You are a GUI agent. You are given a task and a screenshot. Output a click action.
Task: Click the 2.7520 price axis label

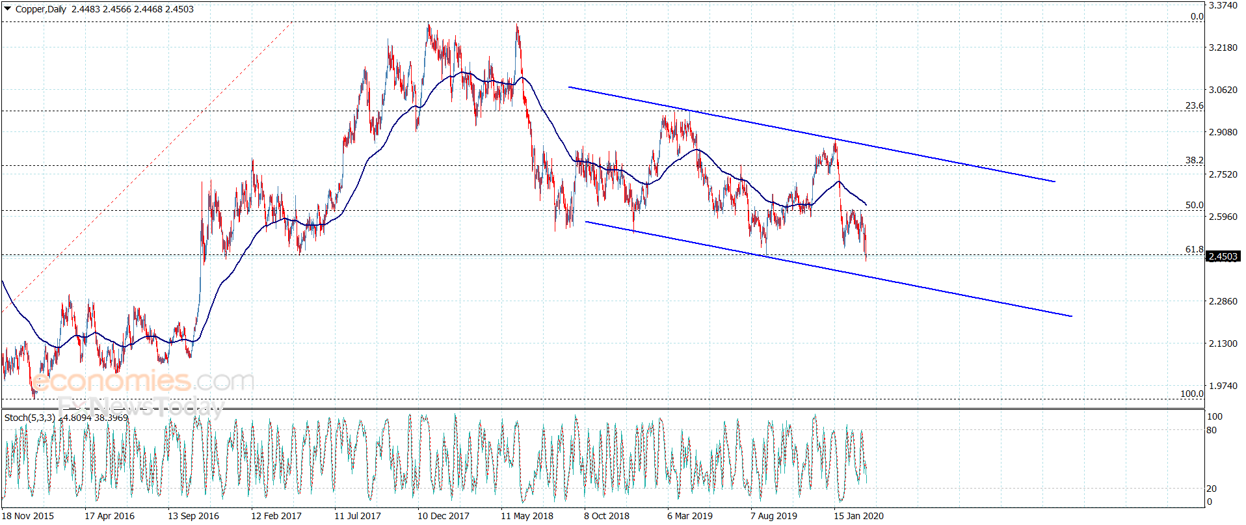point(1223,174)
